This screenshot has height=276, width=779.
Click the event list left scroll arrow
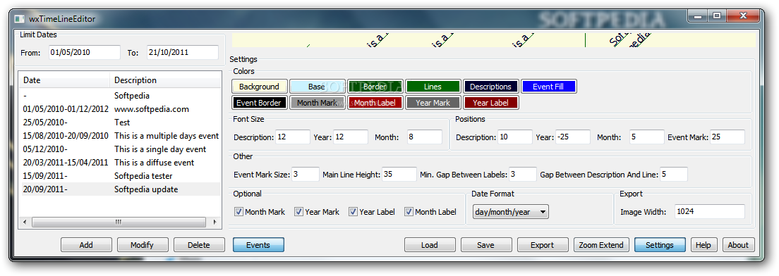coord(25,222)
